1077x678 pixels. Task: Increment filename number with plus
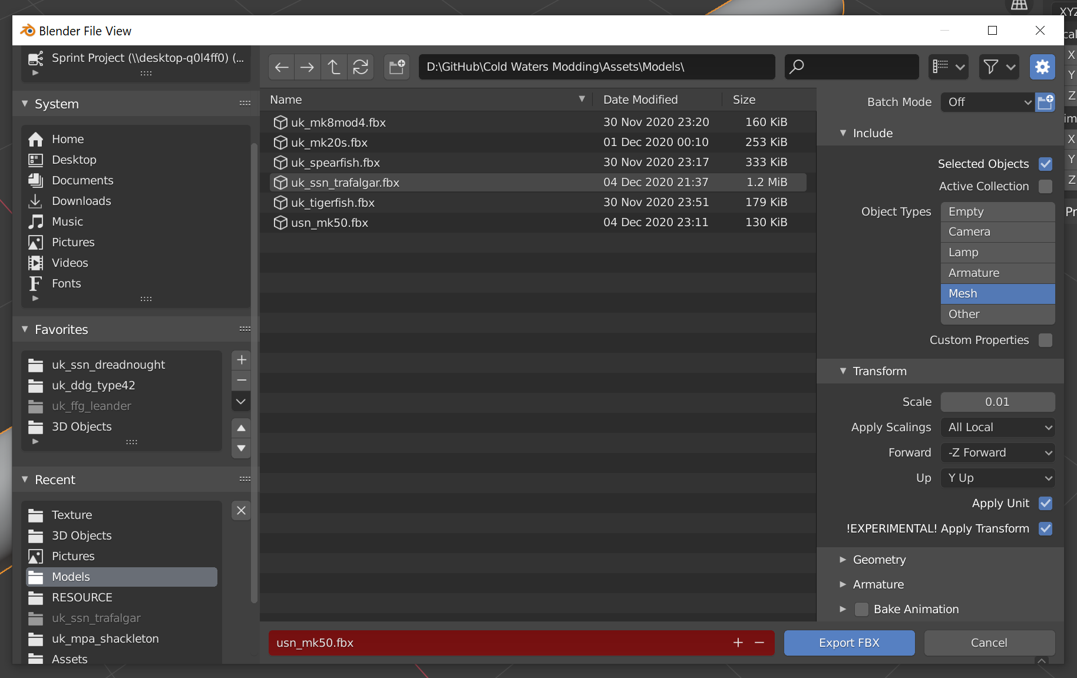pyautogui.click(x=738, y=643)
